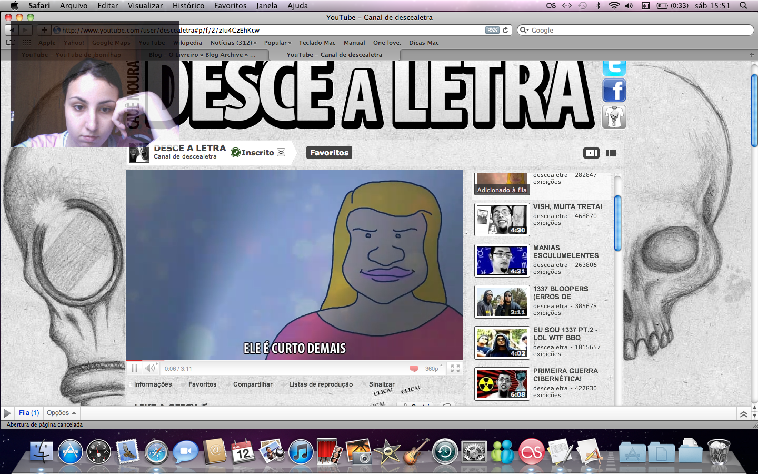Open the 1337 BLOOPERS (ERROS DE video

[x=561, y=293]
